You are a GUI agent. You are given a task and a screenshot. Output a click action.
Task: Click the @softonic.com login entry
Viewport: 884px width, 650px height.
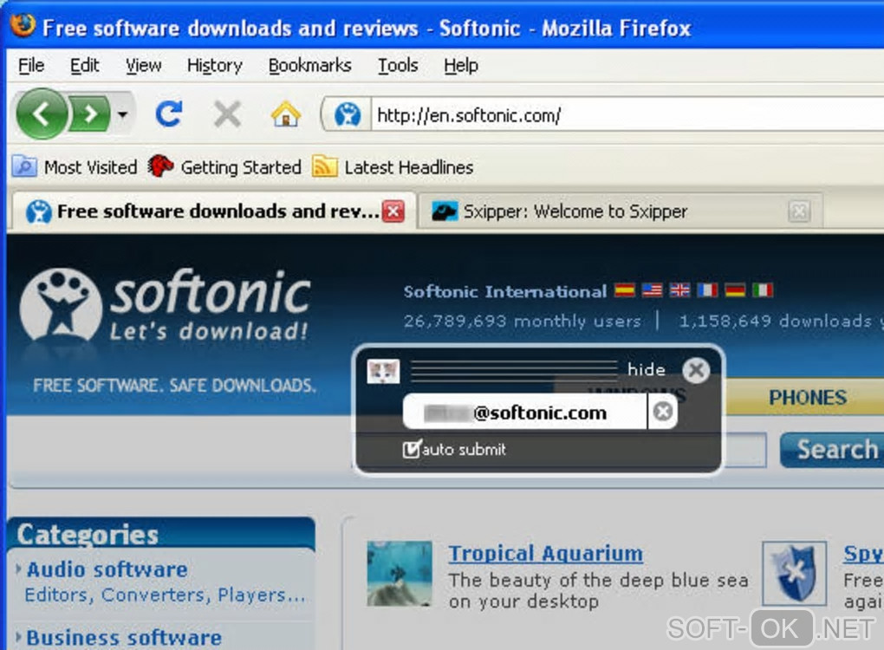pos(524,412)
